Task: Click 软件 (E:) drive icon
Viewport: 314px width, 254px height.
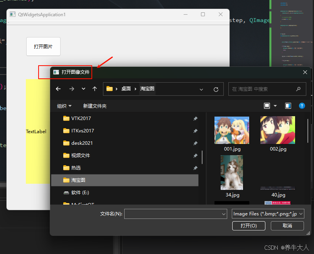Action: [66, 193]
